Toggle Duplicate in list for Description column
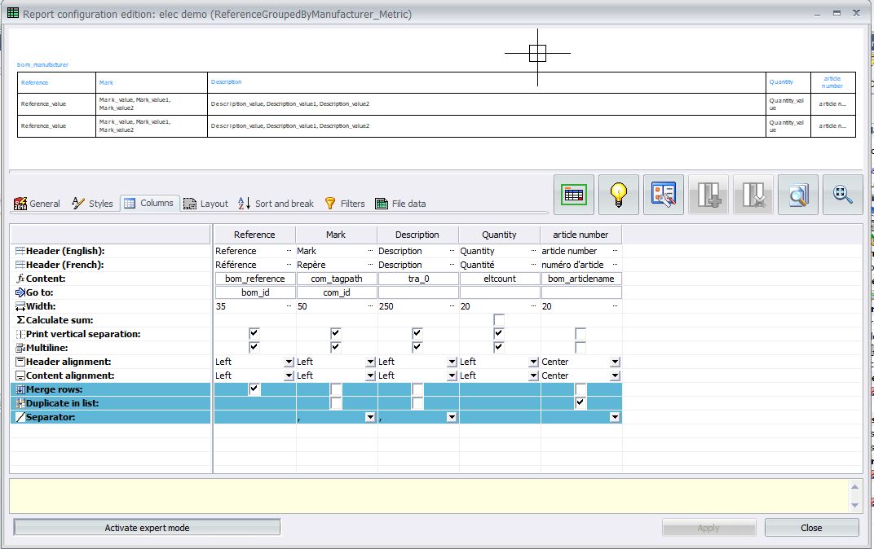Screen dimensions: 874x549 coord(417,403)
